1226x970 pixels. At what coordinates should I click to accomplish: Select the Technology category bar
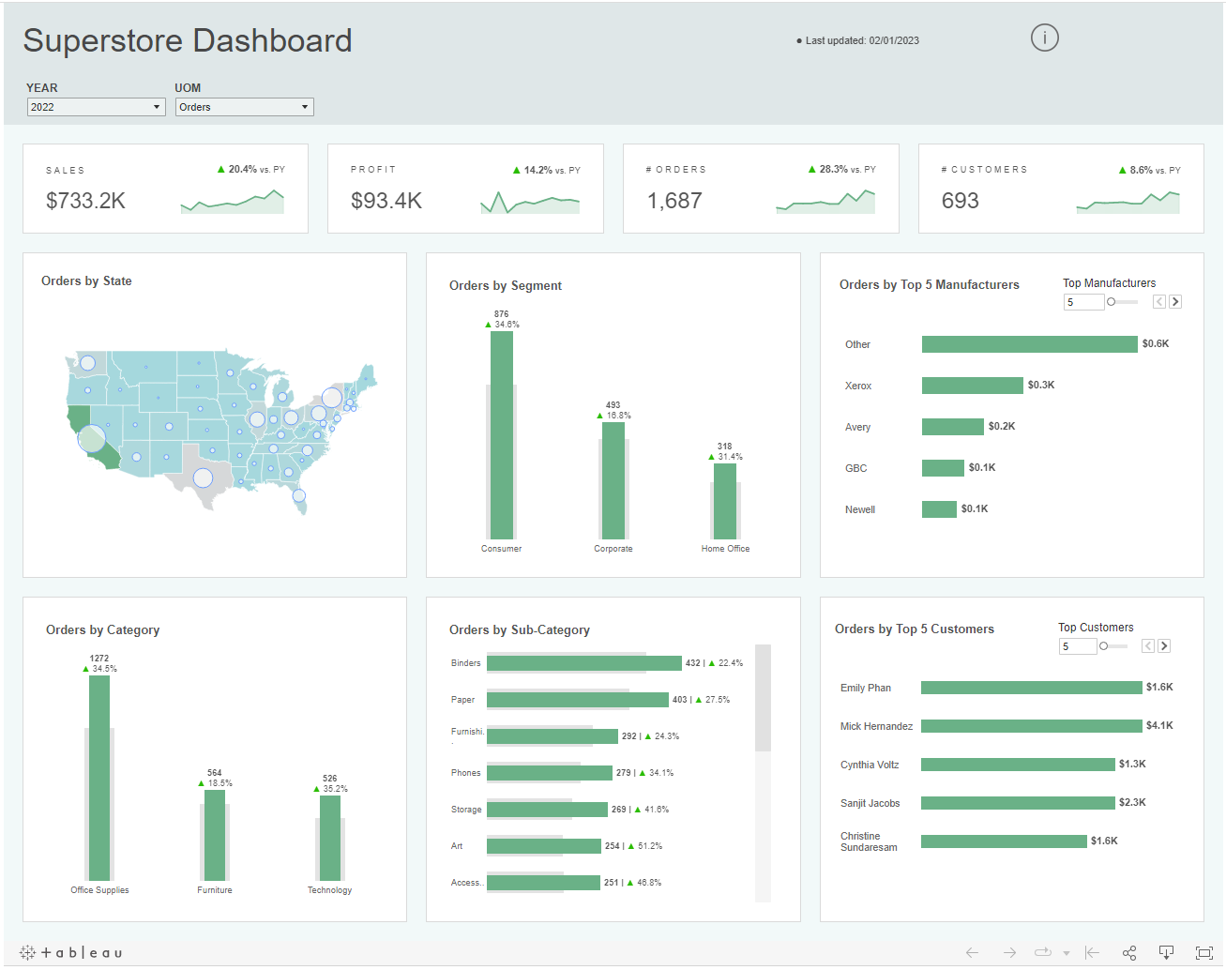click(x=330, y=838)
